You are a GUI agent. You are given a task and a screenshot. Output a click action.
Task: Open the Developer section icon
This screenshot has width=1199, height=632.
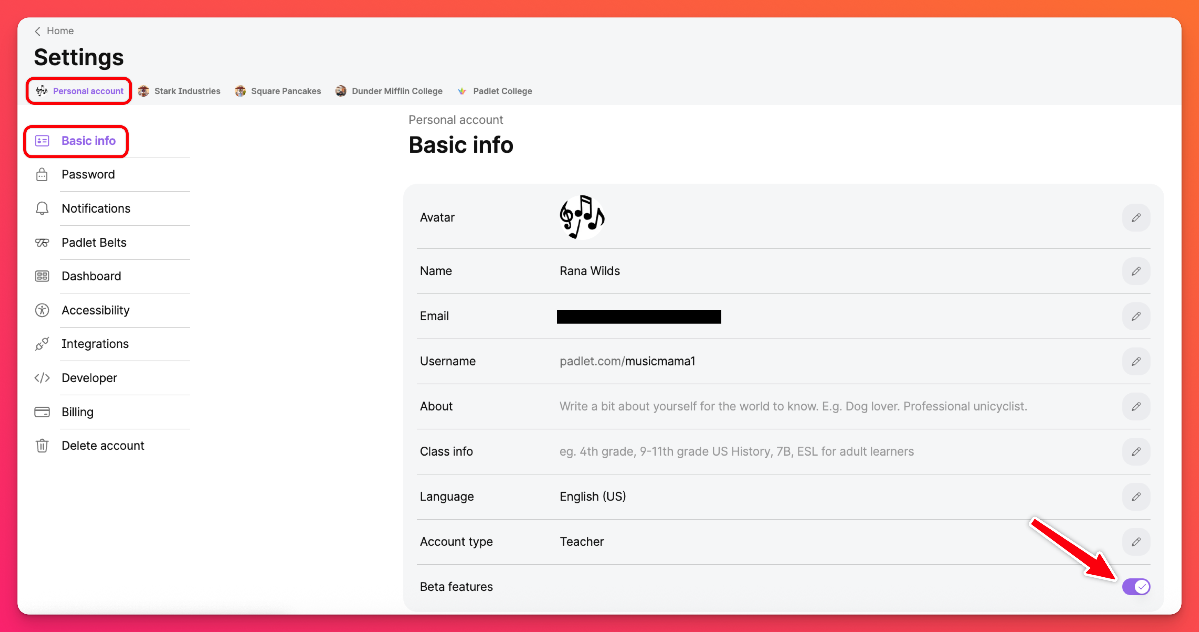pyautogui.click(x=42, y=378)
